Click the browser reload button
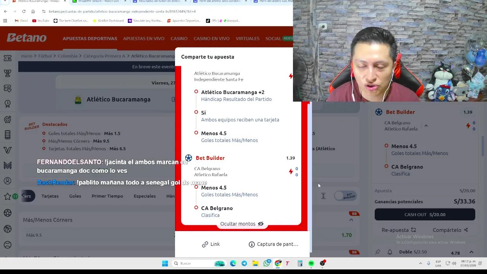The height and width of the screenshot is (274, 487). pos(24,11)
